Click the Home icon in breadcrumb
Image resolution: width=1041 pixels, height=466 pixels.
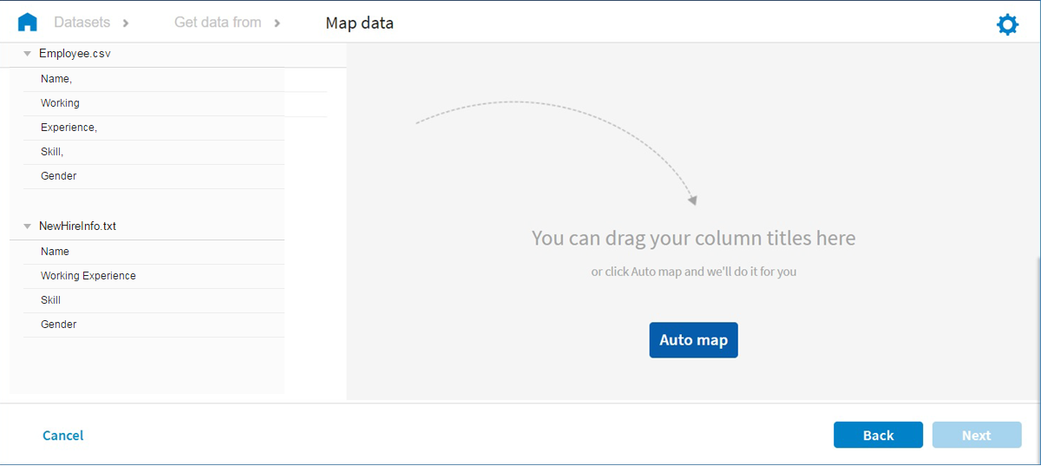click(x=28, y=23)
